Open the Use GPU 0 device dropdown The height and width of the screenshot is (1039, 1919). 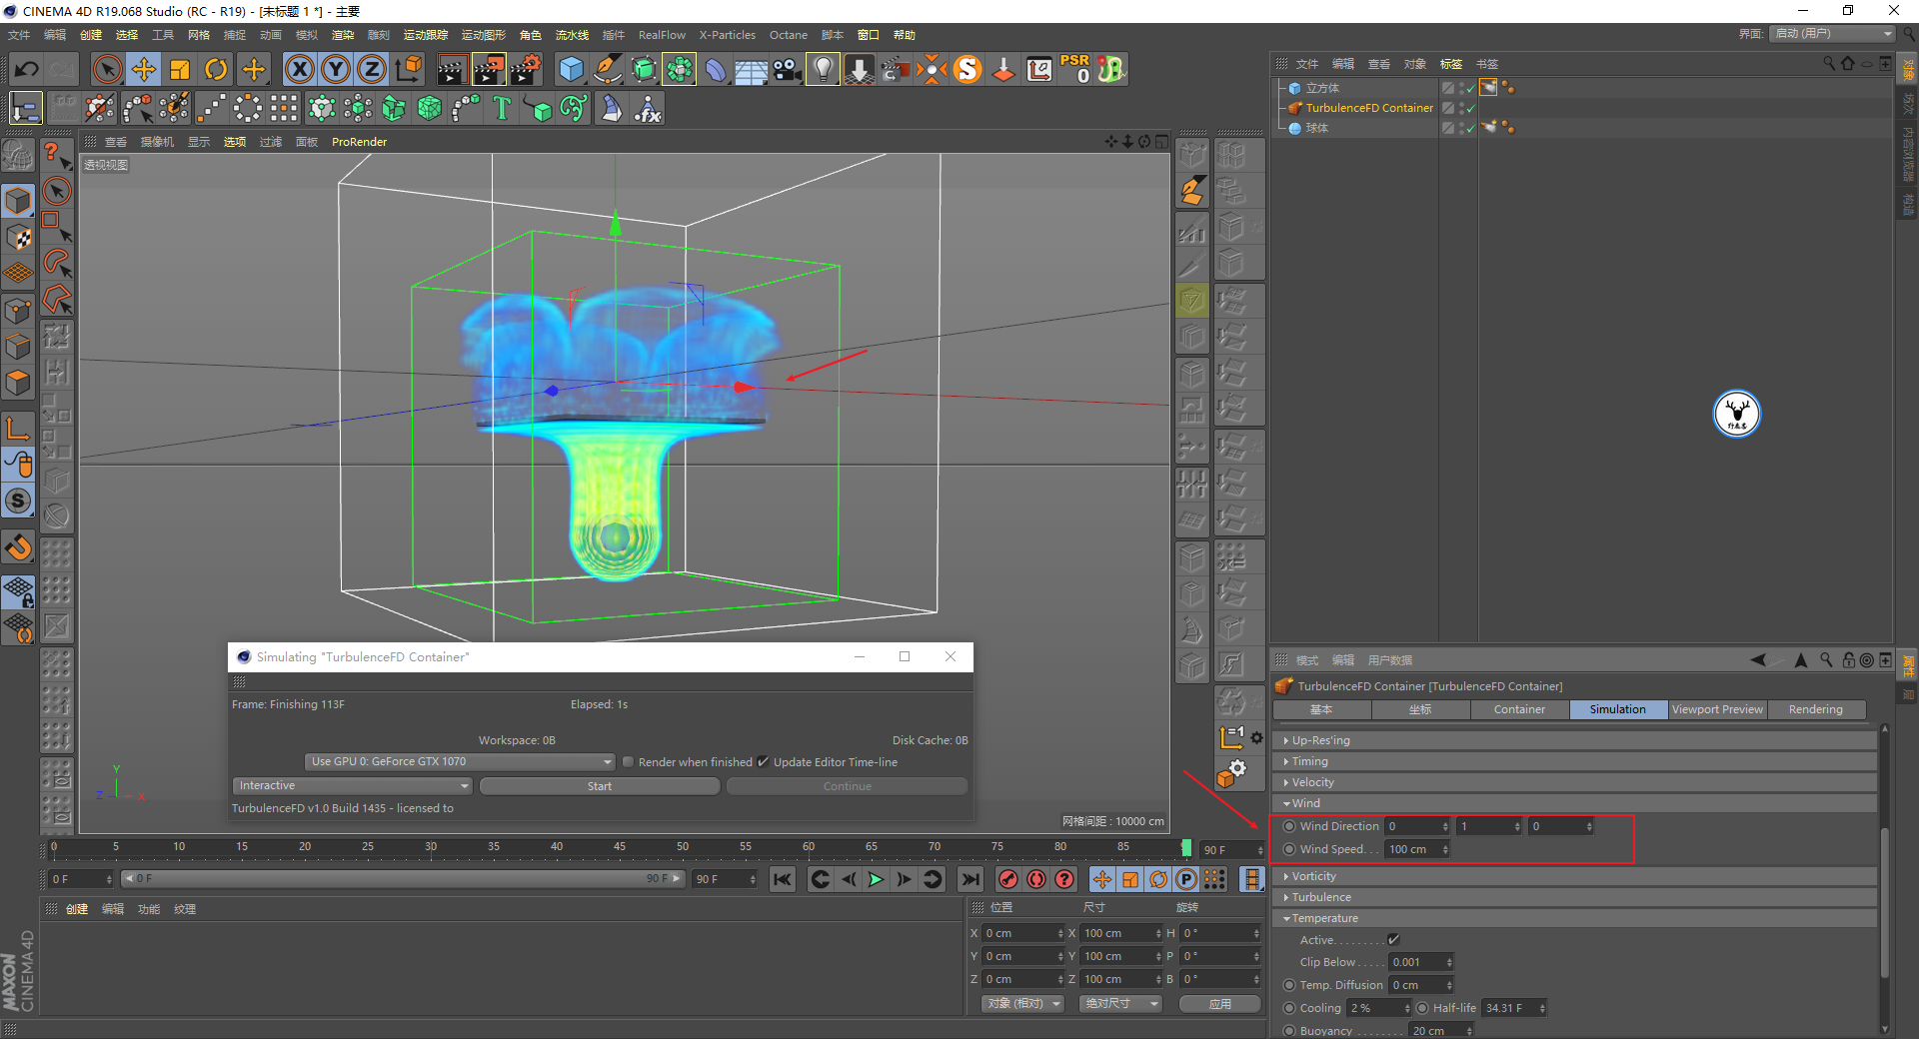pyautogui.click(x=460, y=761)
